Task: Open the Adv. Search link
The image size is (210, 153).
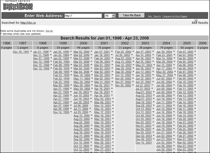Action: coord(154,17)
